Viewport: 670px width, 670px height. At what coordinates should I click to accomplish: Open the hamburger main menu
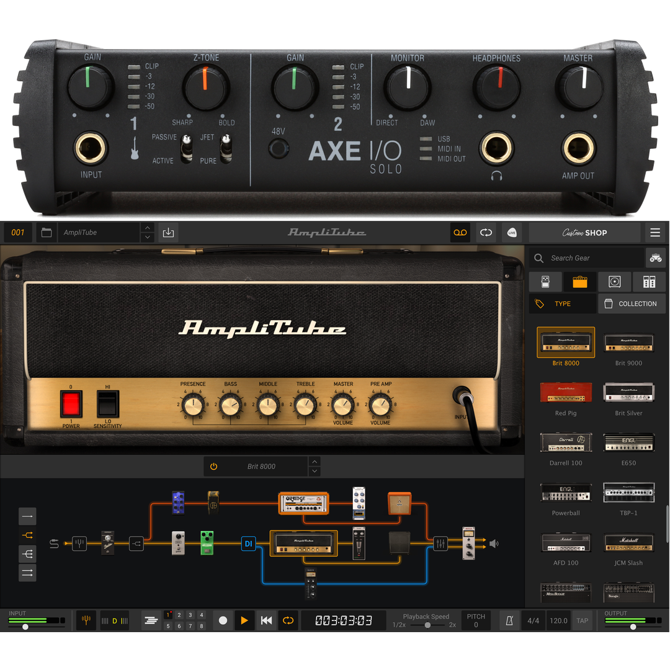click(655, 233)
